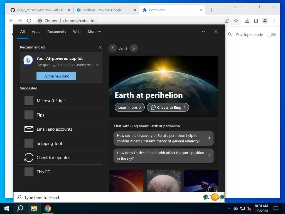
Task: Open Microsoft Edge from Suggested
Action: (62, 101)
